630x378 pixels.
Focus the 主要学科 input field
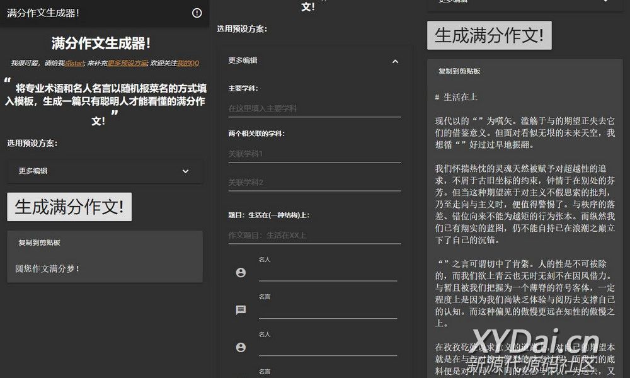pos(314,108)
